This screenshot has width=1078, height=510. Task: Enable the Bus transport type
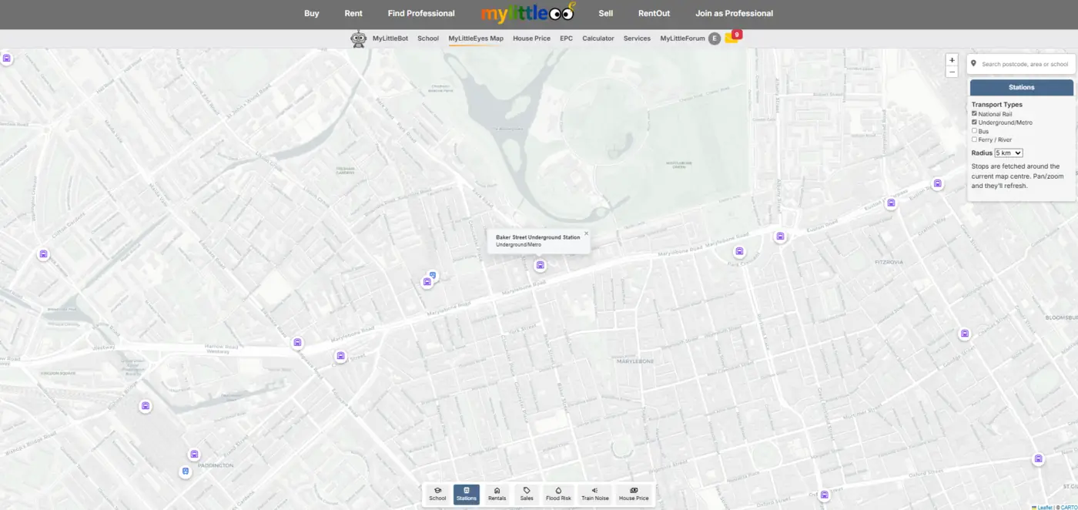pyautogui.click(x=974, y=130)
